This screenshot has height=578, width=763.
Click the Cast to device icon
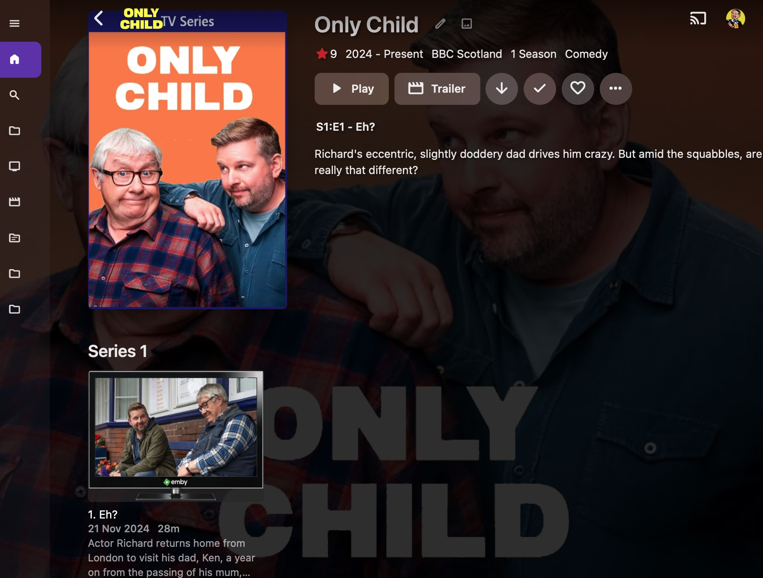click(698, 19)
